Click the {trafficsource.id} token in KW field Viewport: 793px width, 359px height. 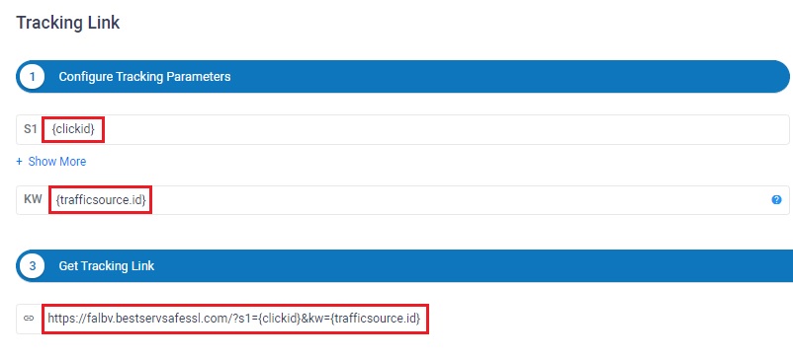coord(101,200)
